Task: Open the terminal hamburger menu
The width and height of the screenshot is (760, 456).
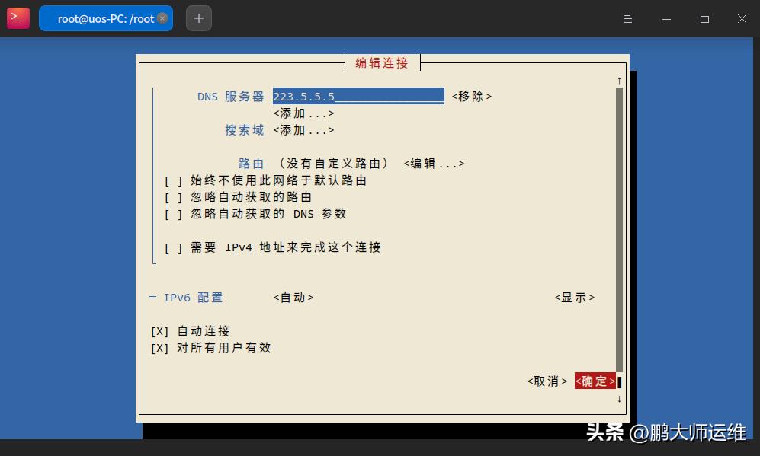Action: pos(627,18)
